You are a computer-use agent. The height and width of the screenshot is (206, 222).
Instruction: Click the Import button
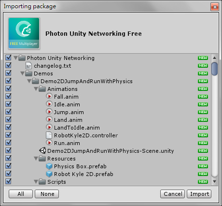pos(199,194)
